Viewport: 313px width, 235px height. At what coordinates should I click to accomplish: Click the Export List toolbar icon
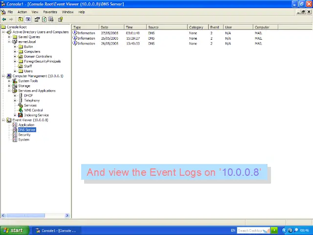(x=51, y=20)
